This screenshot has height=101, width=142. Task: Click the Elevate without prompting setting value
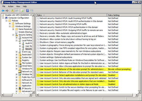tap(119, 69)
